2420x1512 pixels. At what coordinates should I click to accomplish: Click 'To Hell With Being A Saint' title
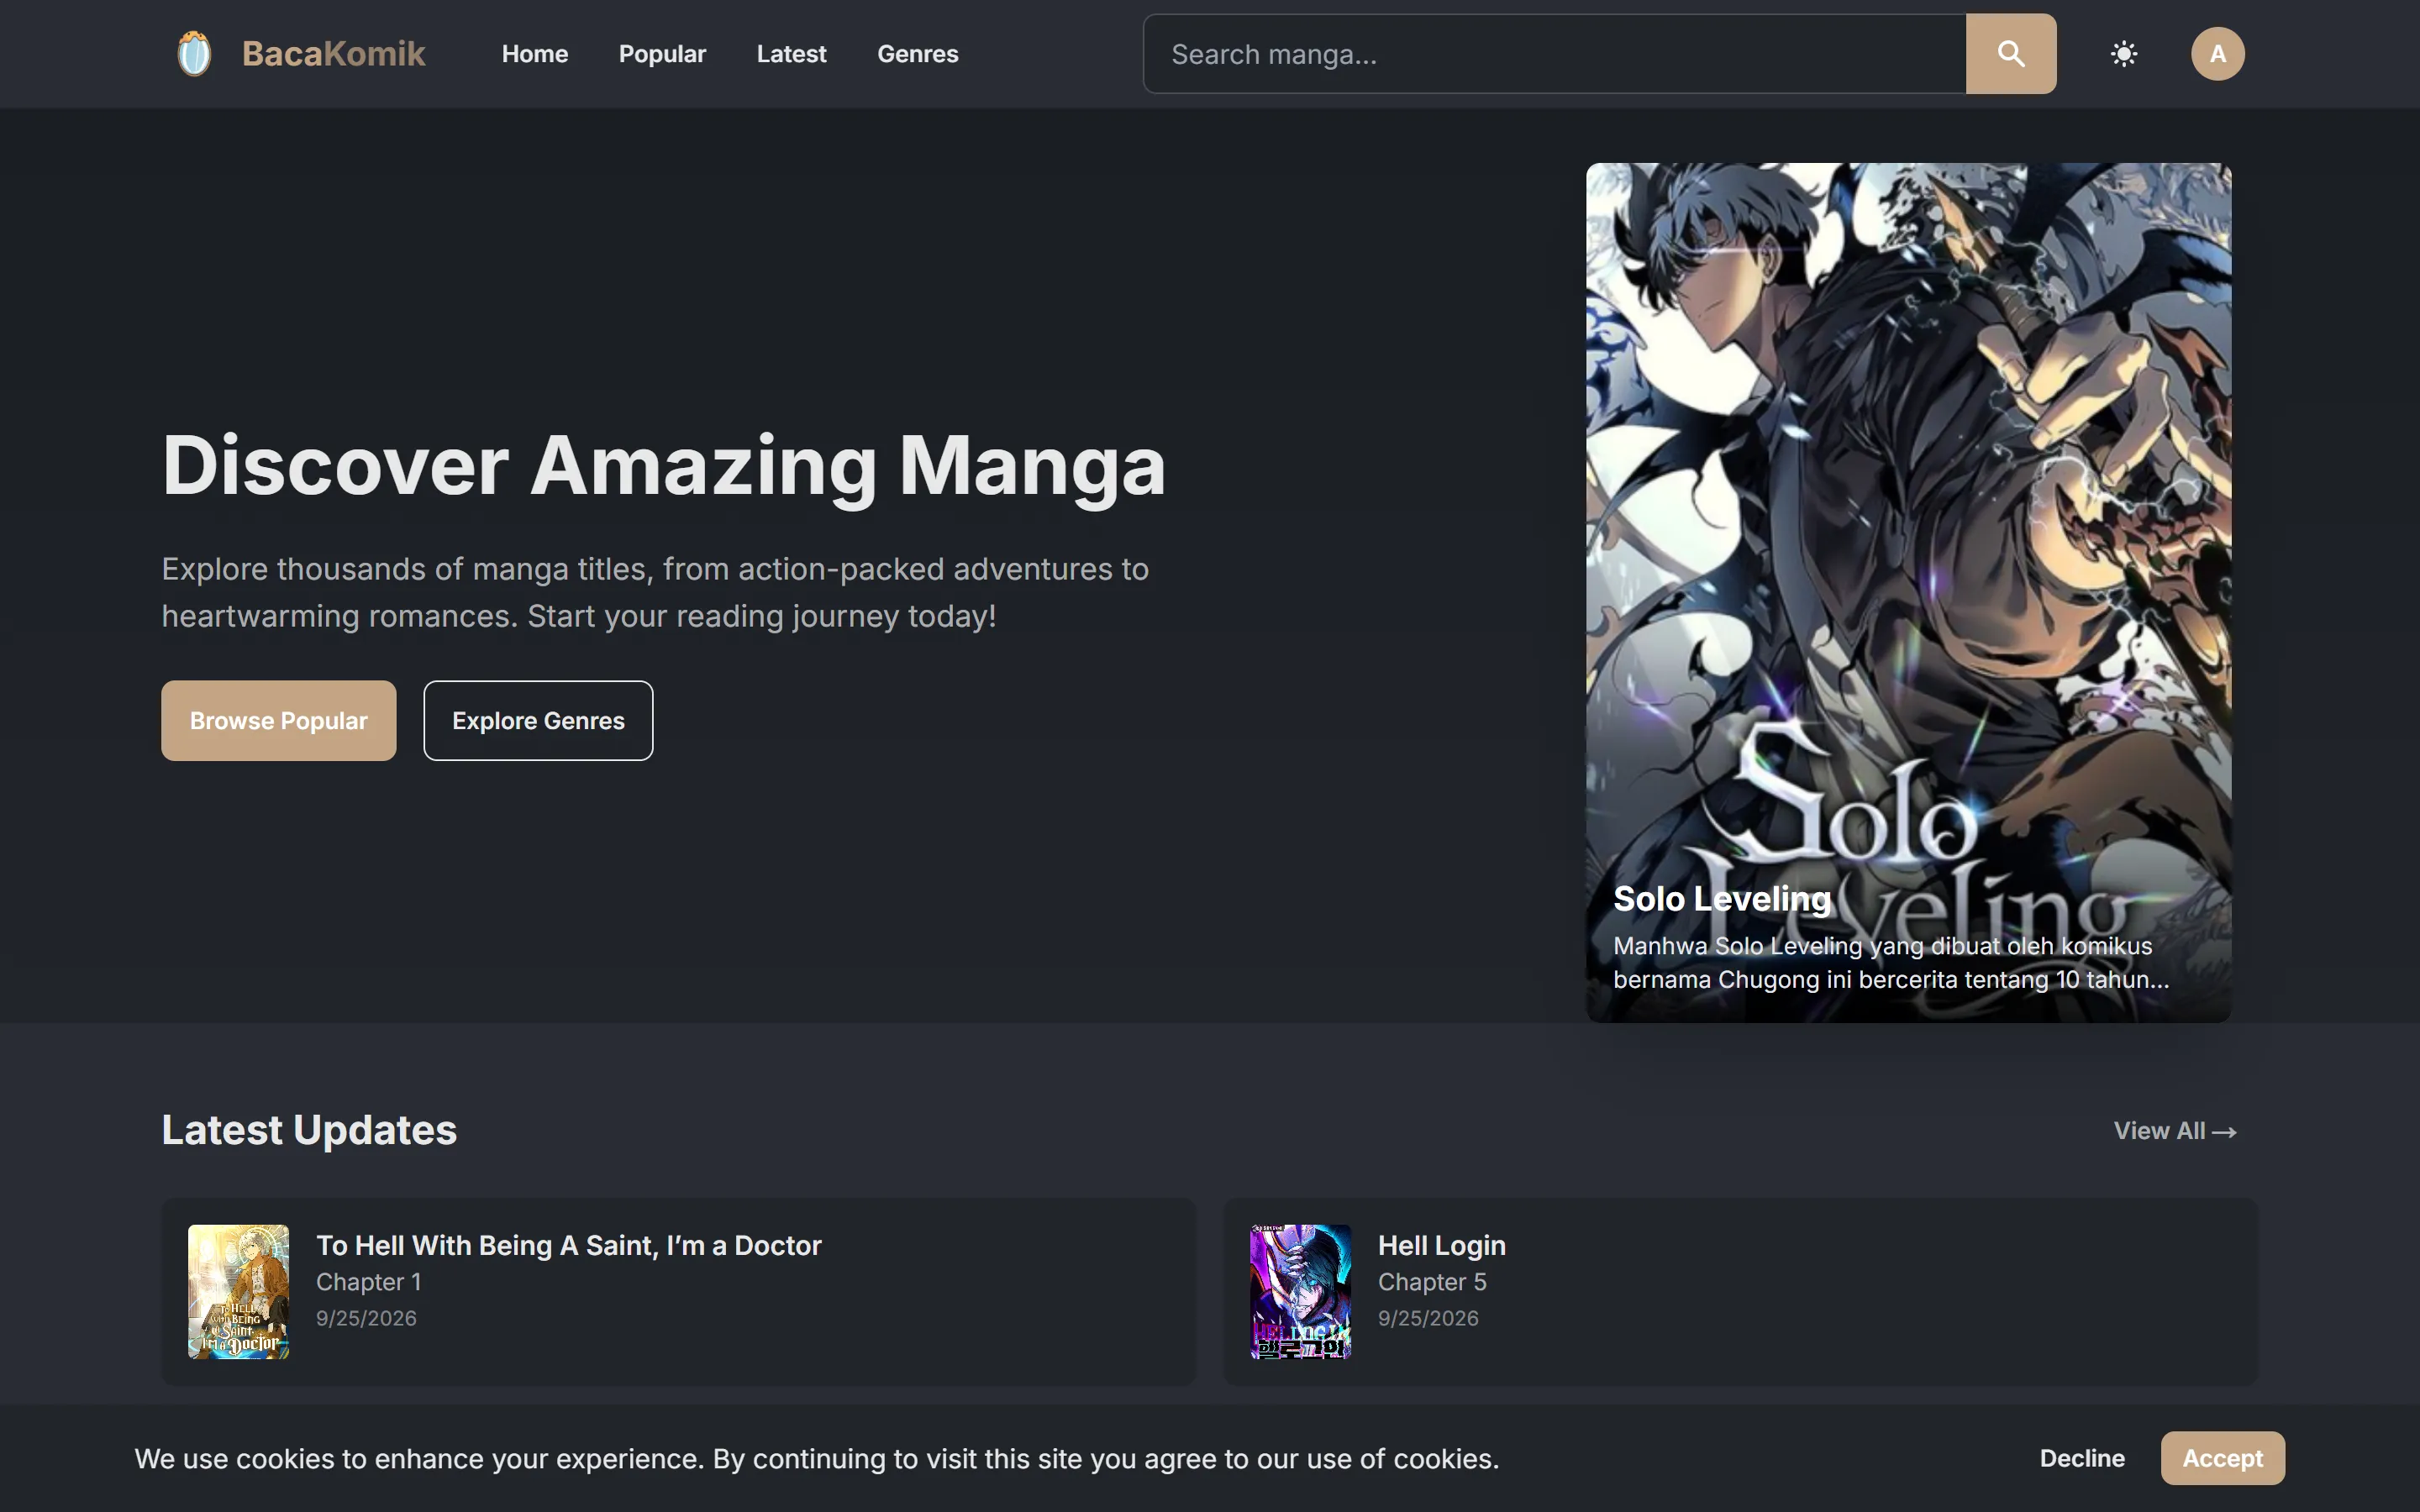point(569,1245)
